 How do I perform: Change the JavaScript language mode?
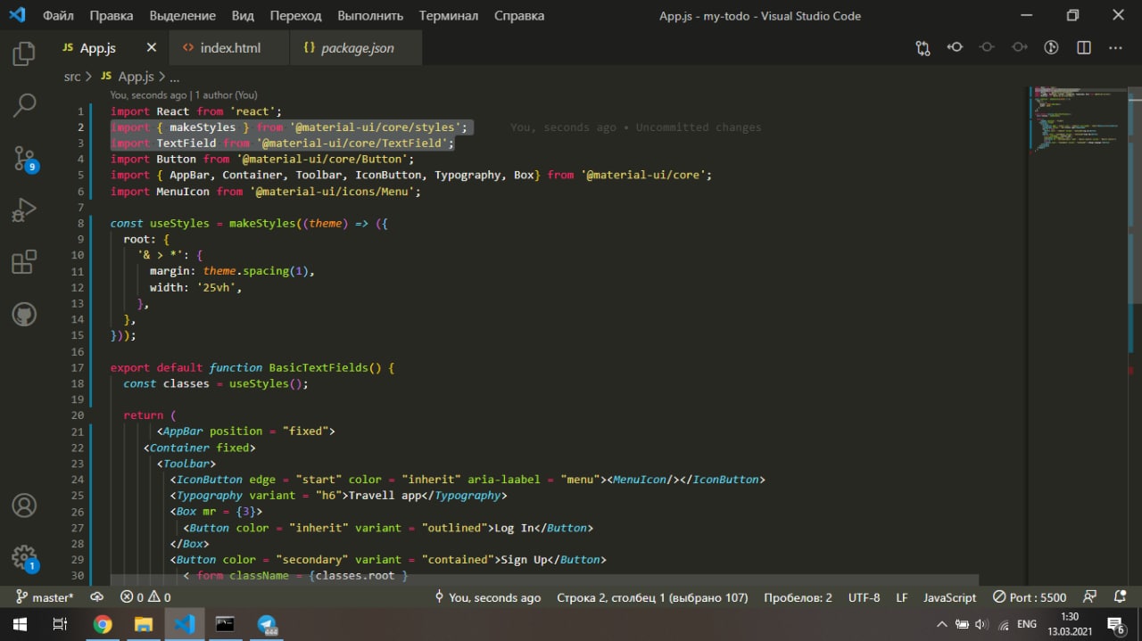coord(949,597)
